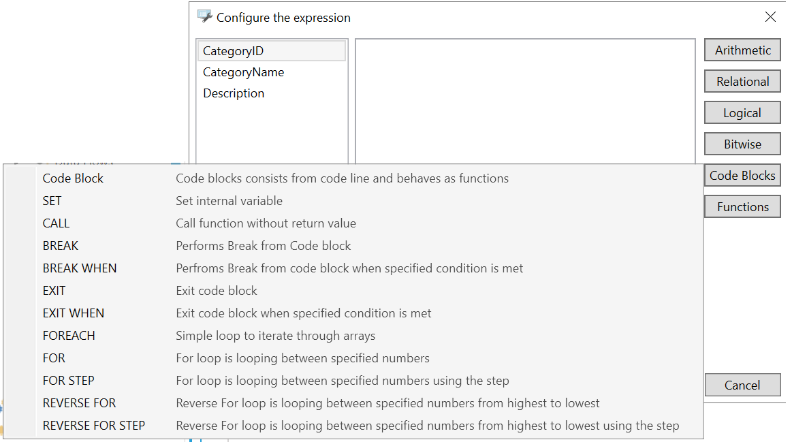Choose the Code Block menu entry
Screen dimensions: 792x442
click(x=73, y=178)
